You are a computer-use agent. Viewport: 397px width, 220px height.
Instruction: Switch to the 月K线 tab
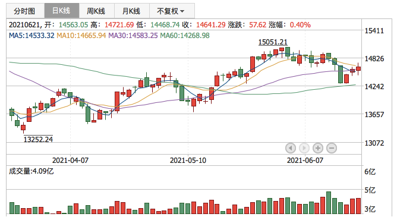coord(132,11)
